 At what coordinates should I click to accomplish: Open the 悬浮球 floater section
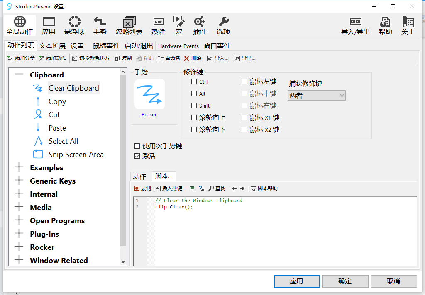coord(74,25)
